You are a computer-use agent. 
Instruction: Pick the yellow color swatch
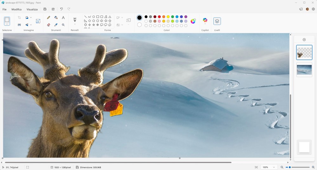pyautogui.click(x=168, y=17)
